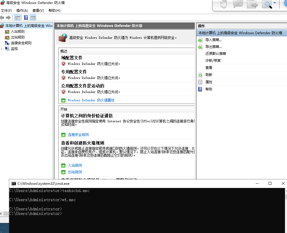Click the chat bubble icon in floating toolbar
Screen dimensions: 287x233
[238, 4]
